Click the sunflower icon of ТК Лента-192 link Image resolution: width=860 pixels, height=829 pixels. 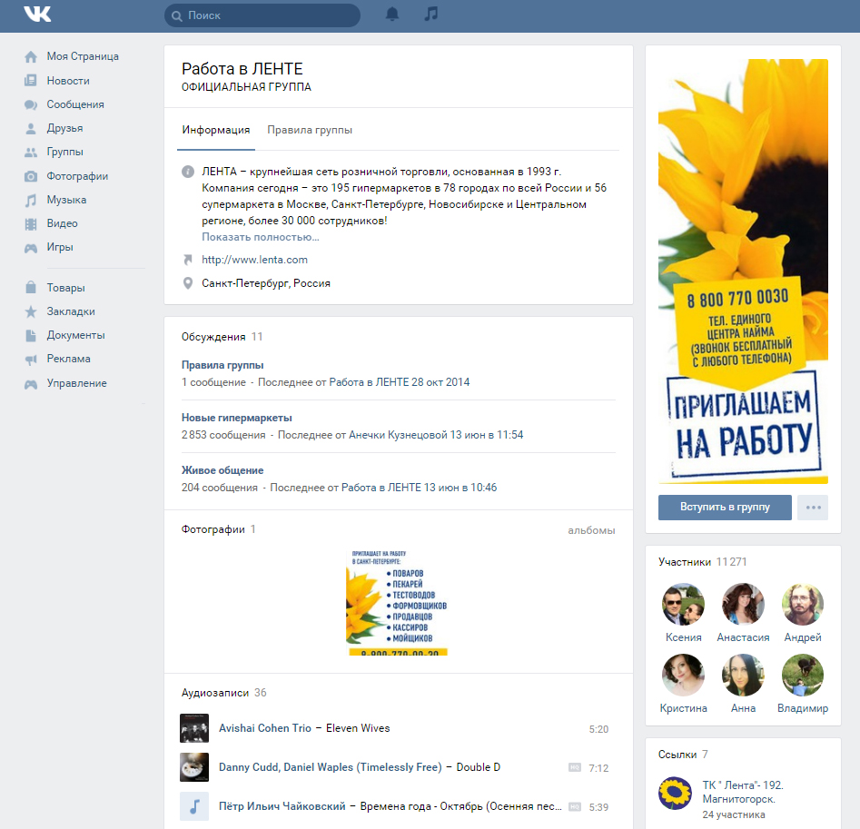[x=675, y=793]
